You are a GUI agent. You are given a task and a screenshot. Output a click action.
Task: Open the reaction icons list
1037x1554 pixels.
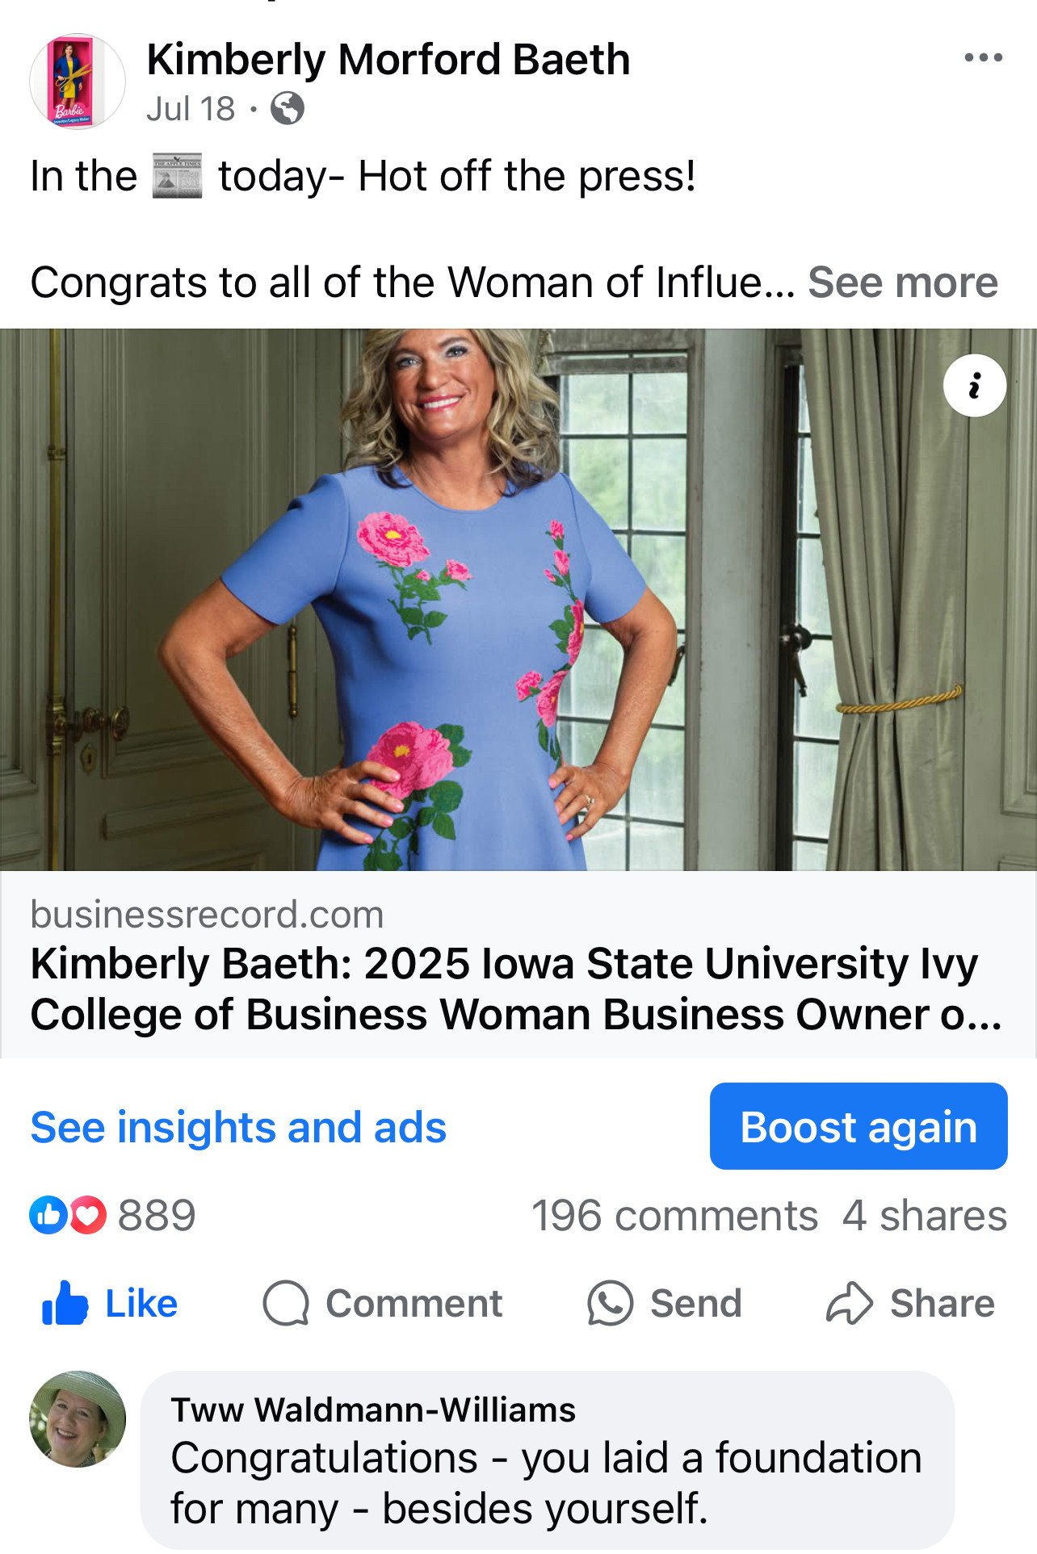[x=68, y=1215]
